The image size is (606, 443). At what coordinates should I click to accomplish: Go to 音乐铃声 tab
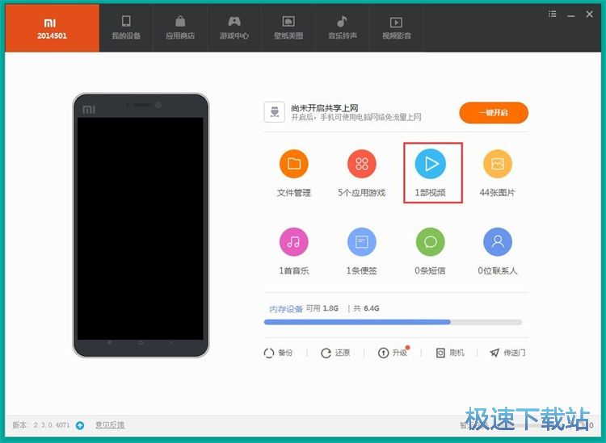pos(343,28)
